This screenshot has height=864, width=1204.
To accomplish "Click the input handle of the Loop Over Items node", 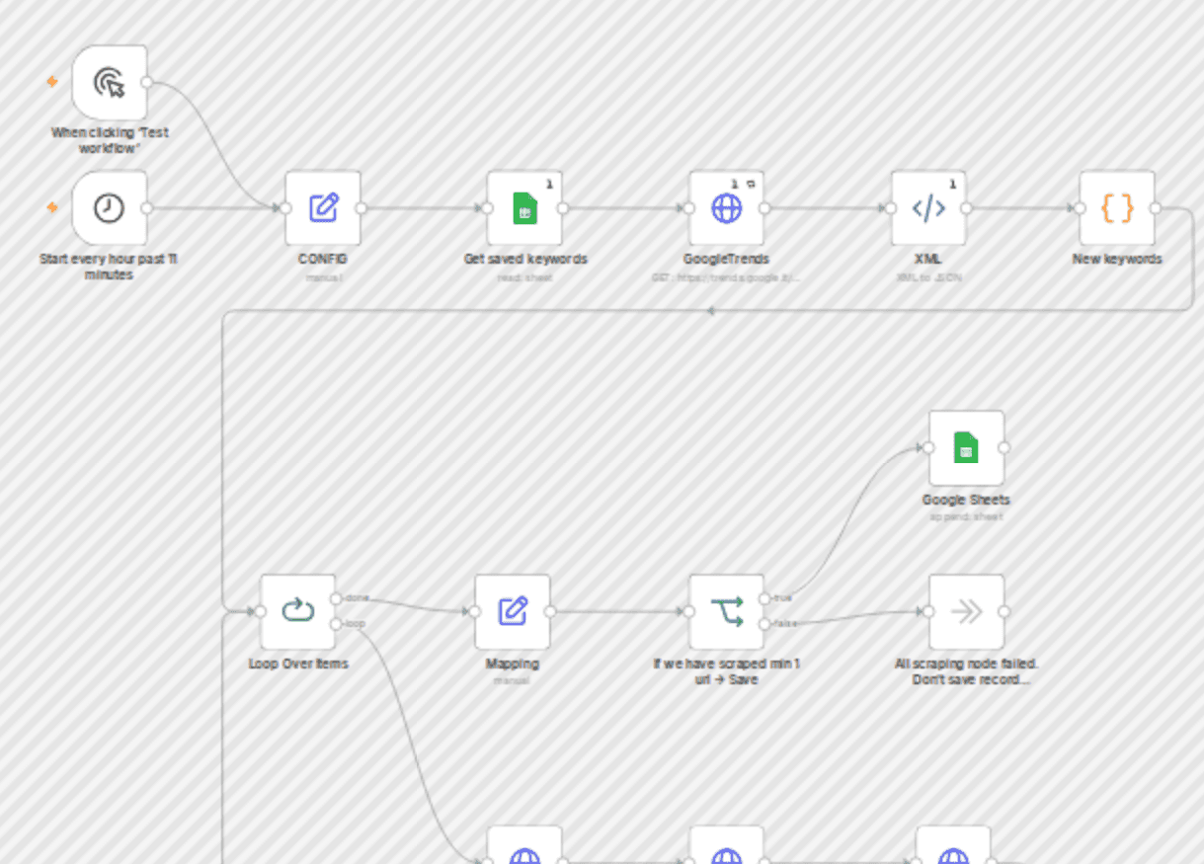I will click(261, 611).
